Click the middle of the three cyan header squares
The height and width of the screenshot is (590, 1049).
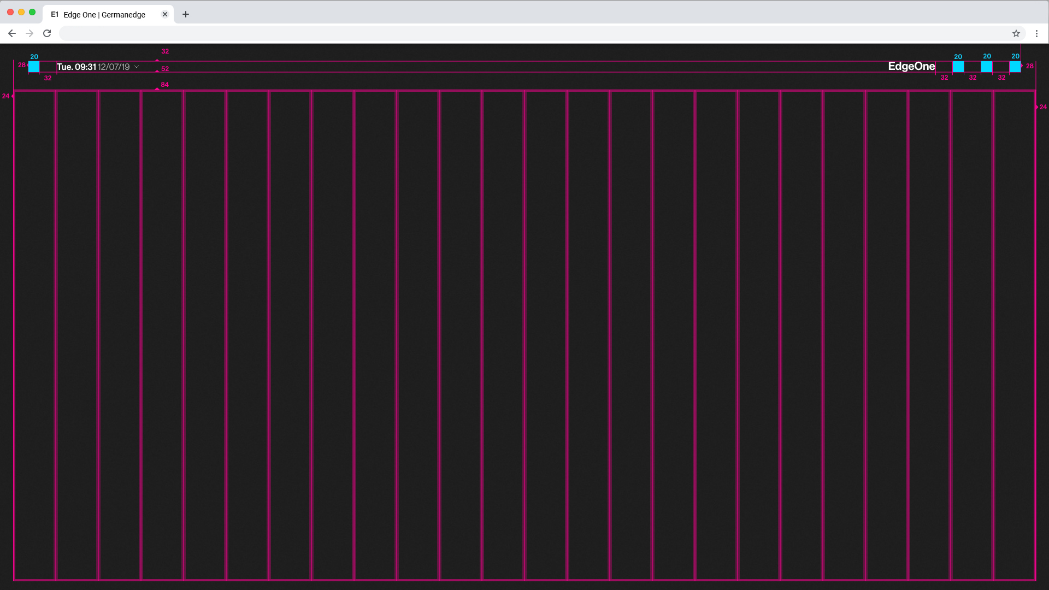(986, 67)
